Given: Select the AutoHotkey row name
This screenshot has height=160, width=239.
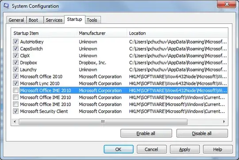Looking at the screenshot, I should click(32, 42).
